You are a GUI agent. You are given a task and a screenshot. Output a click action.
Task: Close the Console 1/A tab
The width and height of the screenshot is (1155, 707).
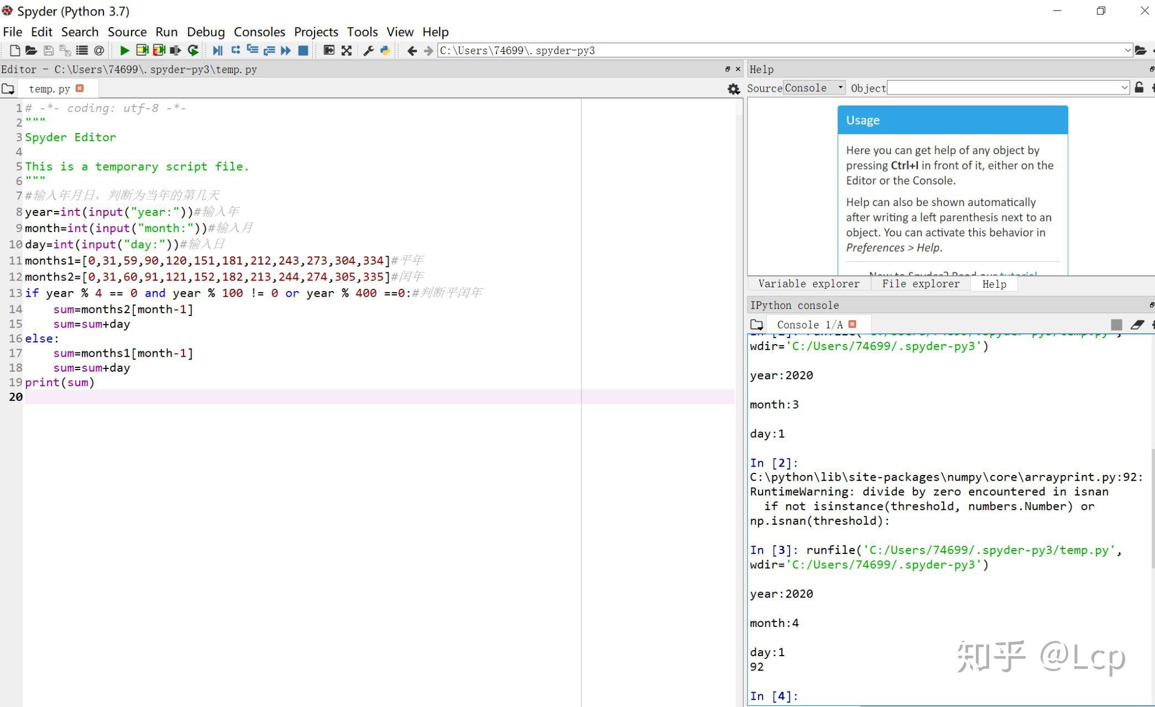[853, 324]
